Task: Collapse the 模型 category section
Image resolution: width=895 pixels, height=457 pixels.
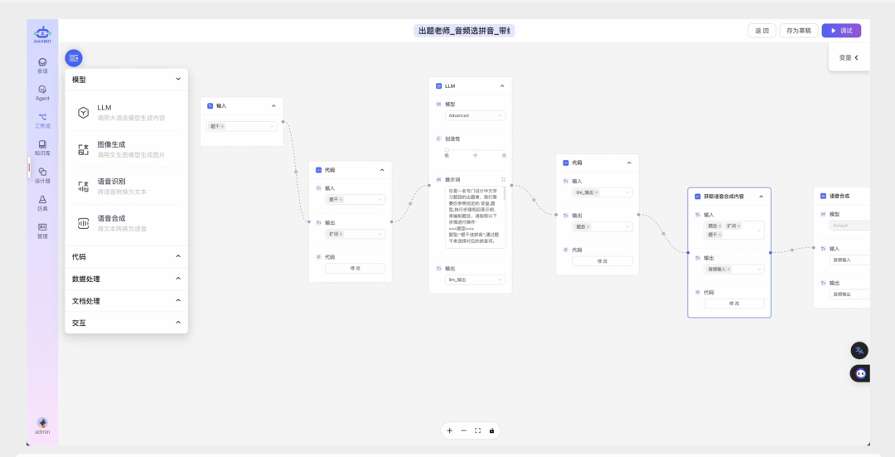Action: point(126,80)
